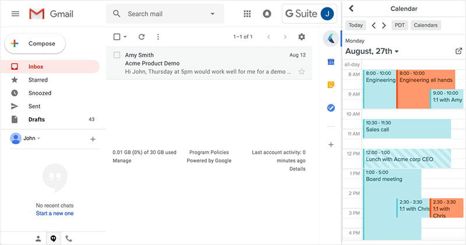Open the Program Policies link

pos(209,152)
